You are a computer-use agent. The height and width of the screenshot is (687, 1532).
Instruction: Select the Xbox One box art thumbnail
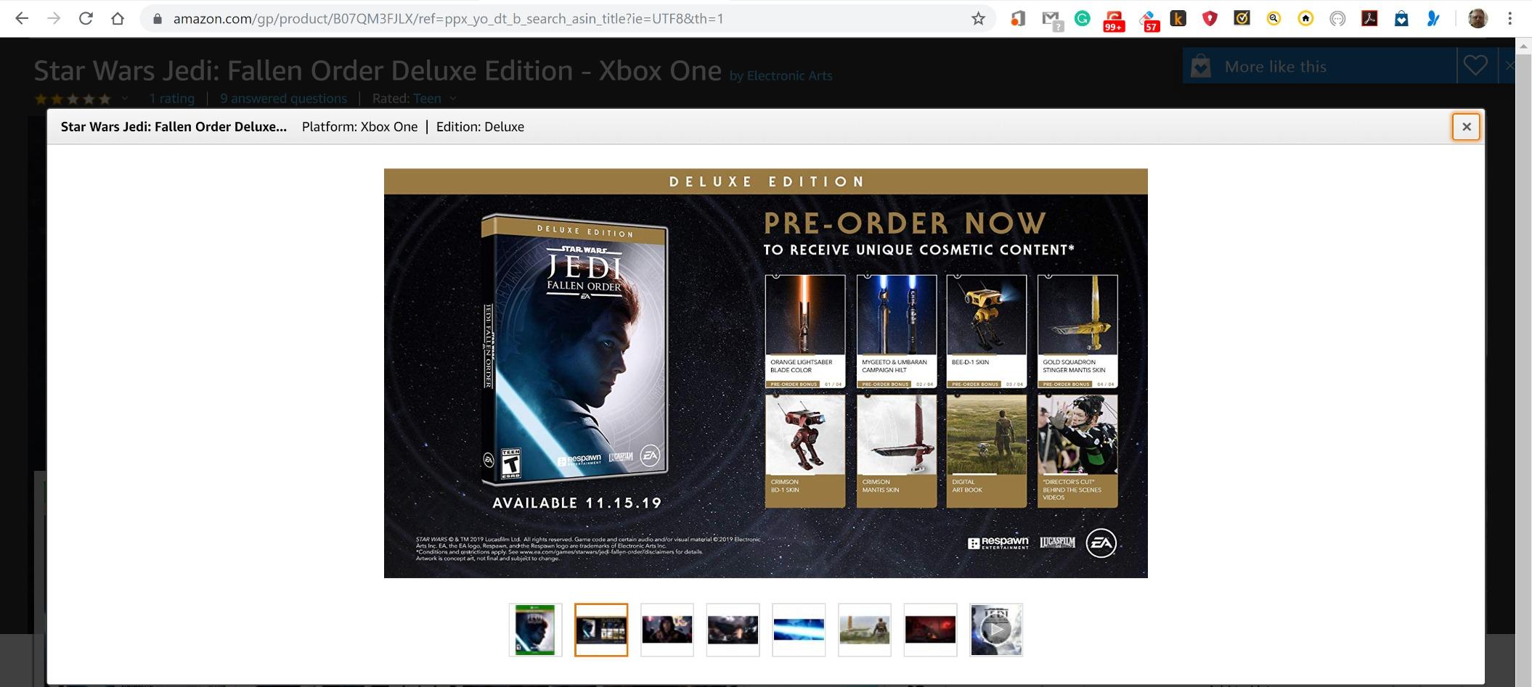pyautogui.click(x=536, y=630)
